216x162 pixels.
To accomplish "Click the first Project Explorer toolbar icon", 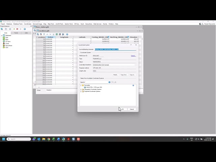I will pyautogui.click(x=2, y=29).
